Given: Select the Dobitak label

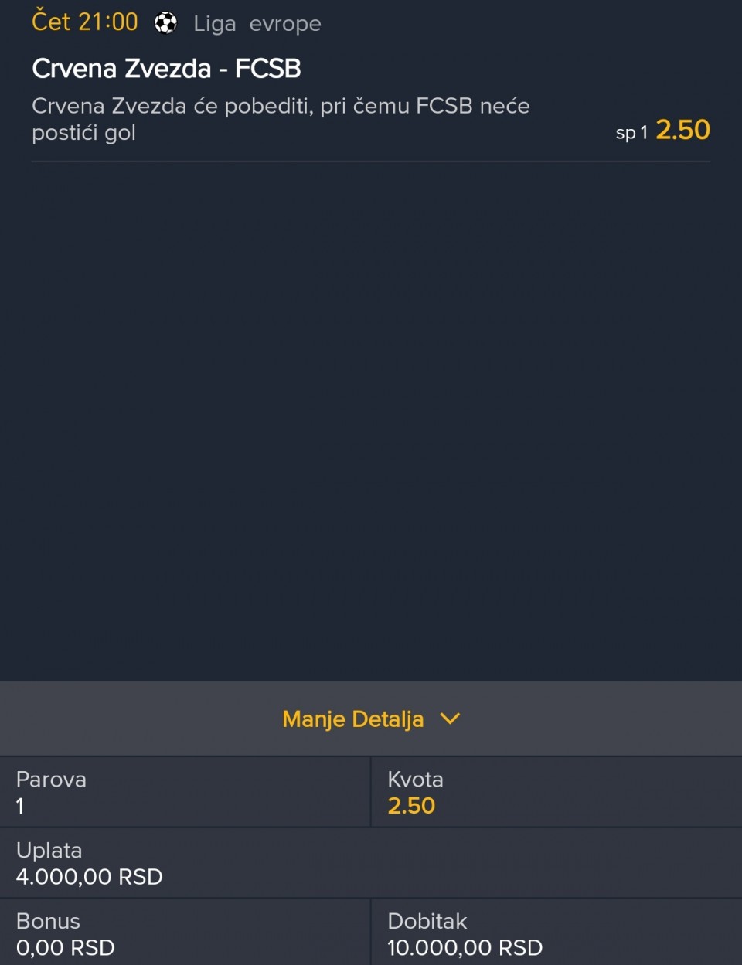Looking at the screenshot, I should tap(427, 921).
